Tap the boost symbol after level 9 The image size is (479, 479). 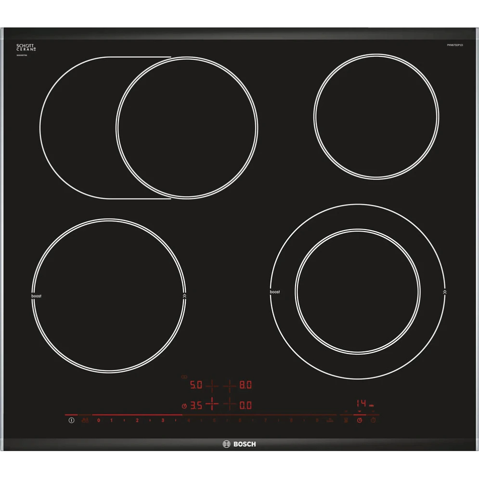point(330,420)
